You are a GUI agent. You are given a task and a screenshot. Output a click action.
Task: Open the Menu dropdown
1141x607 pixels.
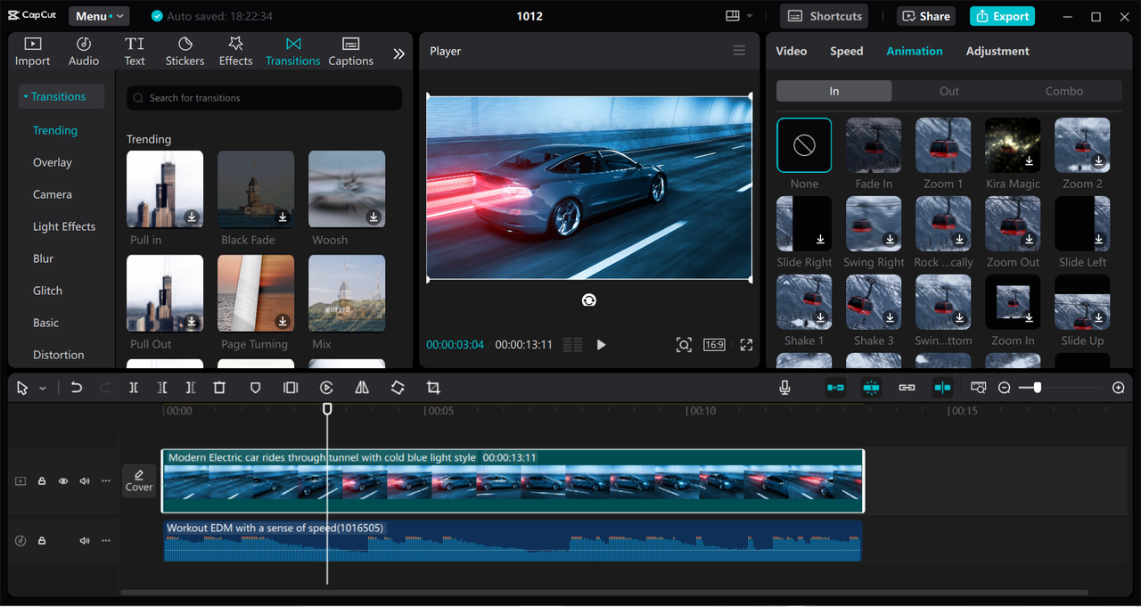click(x=99, y=16)
